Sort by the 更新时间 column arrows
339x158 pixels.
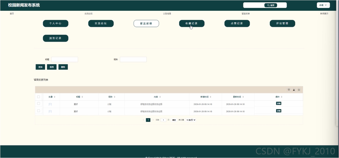(x=243, y=97)
